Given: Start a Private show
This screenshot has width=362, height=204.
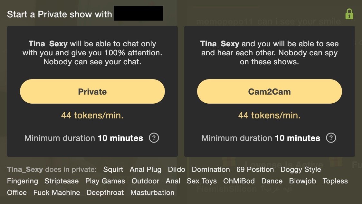Looking at the screenshot, I should click(x=92, y=91).
